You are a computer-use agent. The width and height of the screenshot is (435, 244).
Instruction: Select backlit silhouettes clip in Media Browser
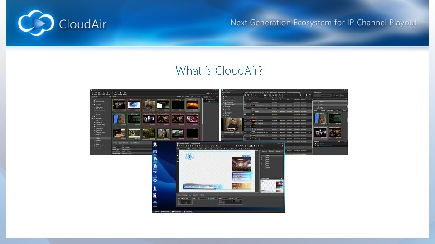point(149,119)
